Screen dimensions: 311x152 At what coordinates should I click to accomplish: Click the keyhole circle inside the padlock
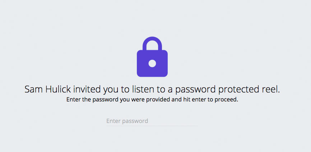(152, 63)
